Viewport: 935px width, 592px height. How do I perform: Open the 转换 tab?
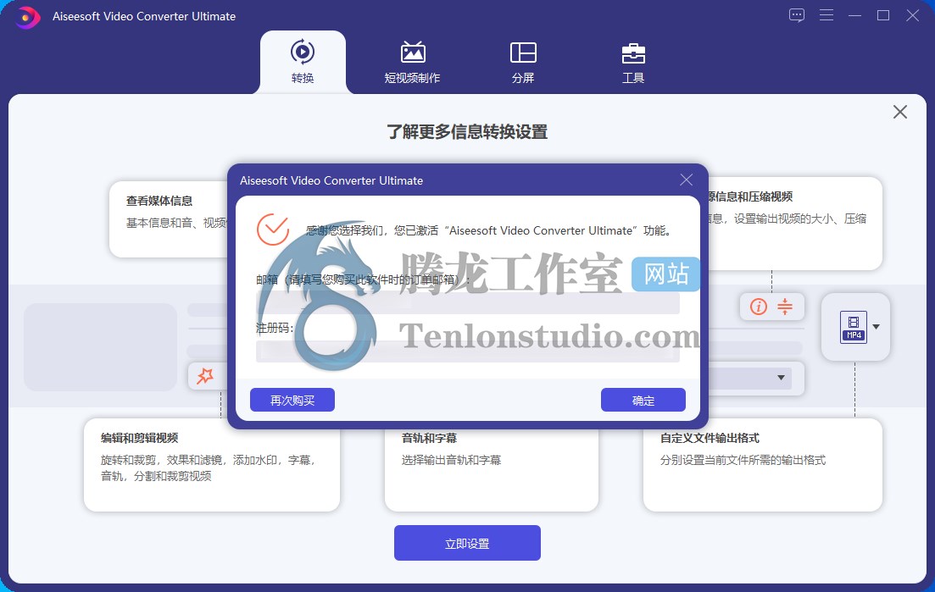[x=303, y=62]
